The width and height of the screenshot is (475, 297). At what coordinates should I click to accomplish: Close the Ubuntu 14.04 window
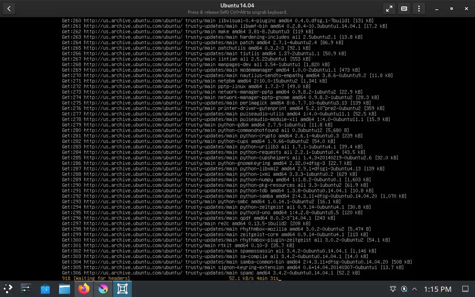click(466, 9)
